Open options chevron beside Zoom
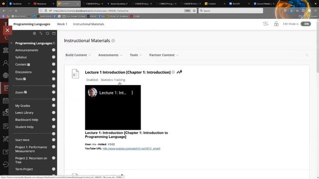319x179 pixels. point(53,92)
